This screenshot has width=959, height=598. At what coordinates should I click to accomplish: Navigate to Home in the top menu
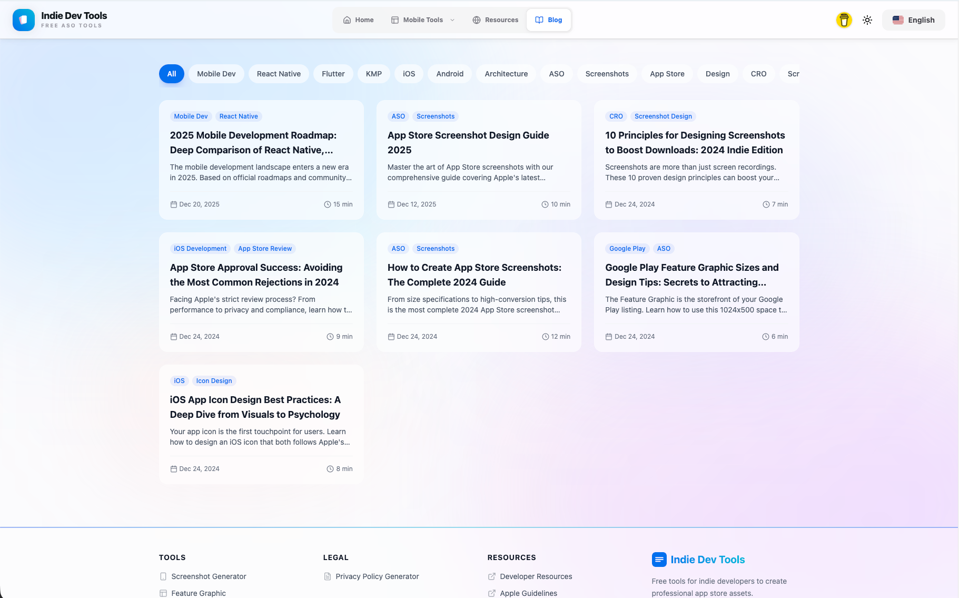pyautogui.click(x=358, y=19)
